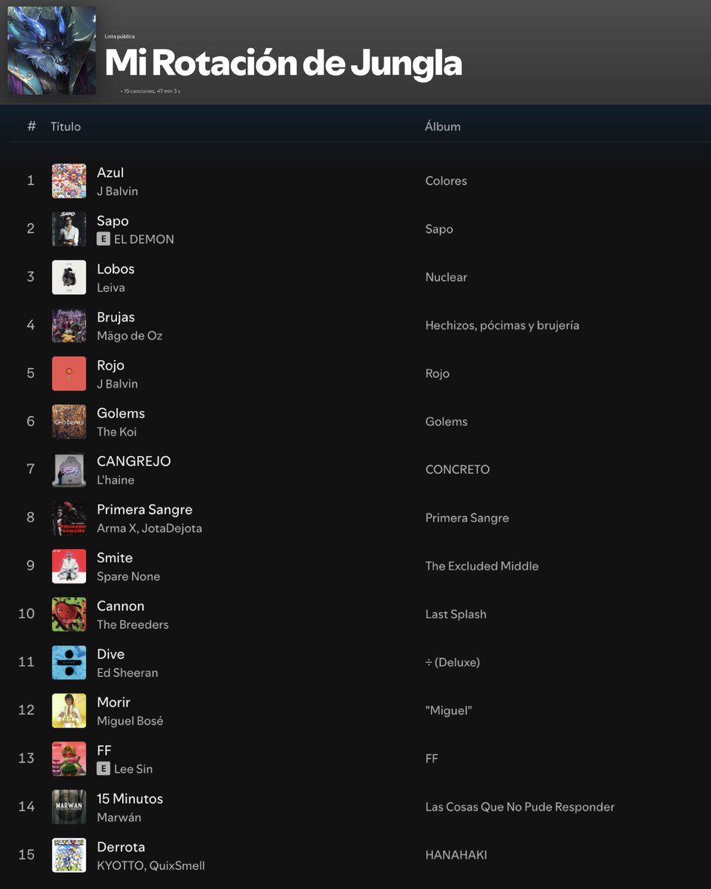This screenshot has height=889, width=711.
Task: Open artist Ed Sheeran
Action: [x=127, y=673]
